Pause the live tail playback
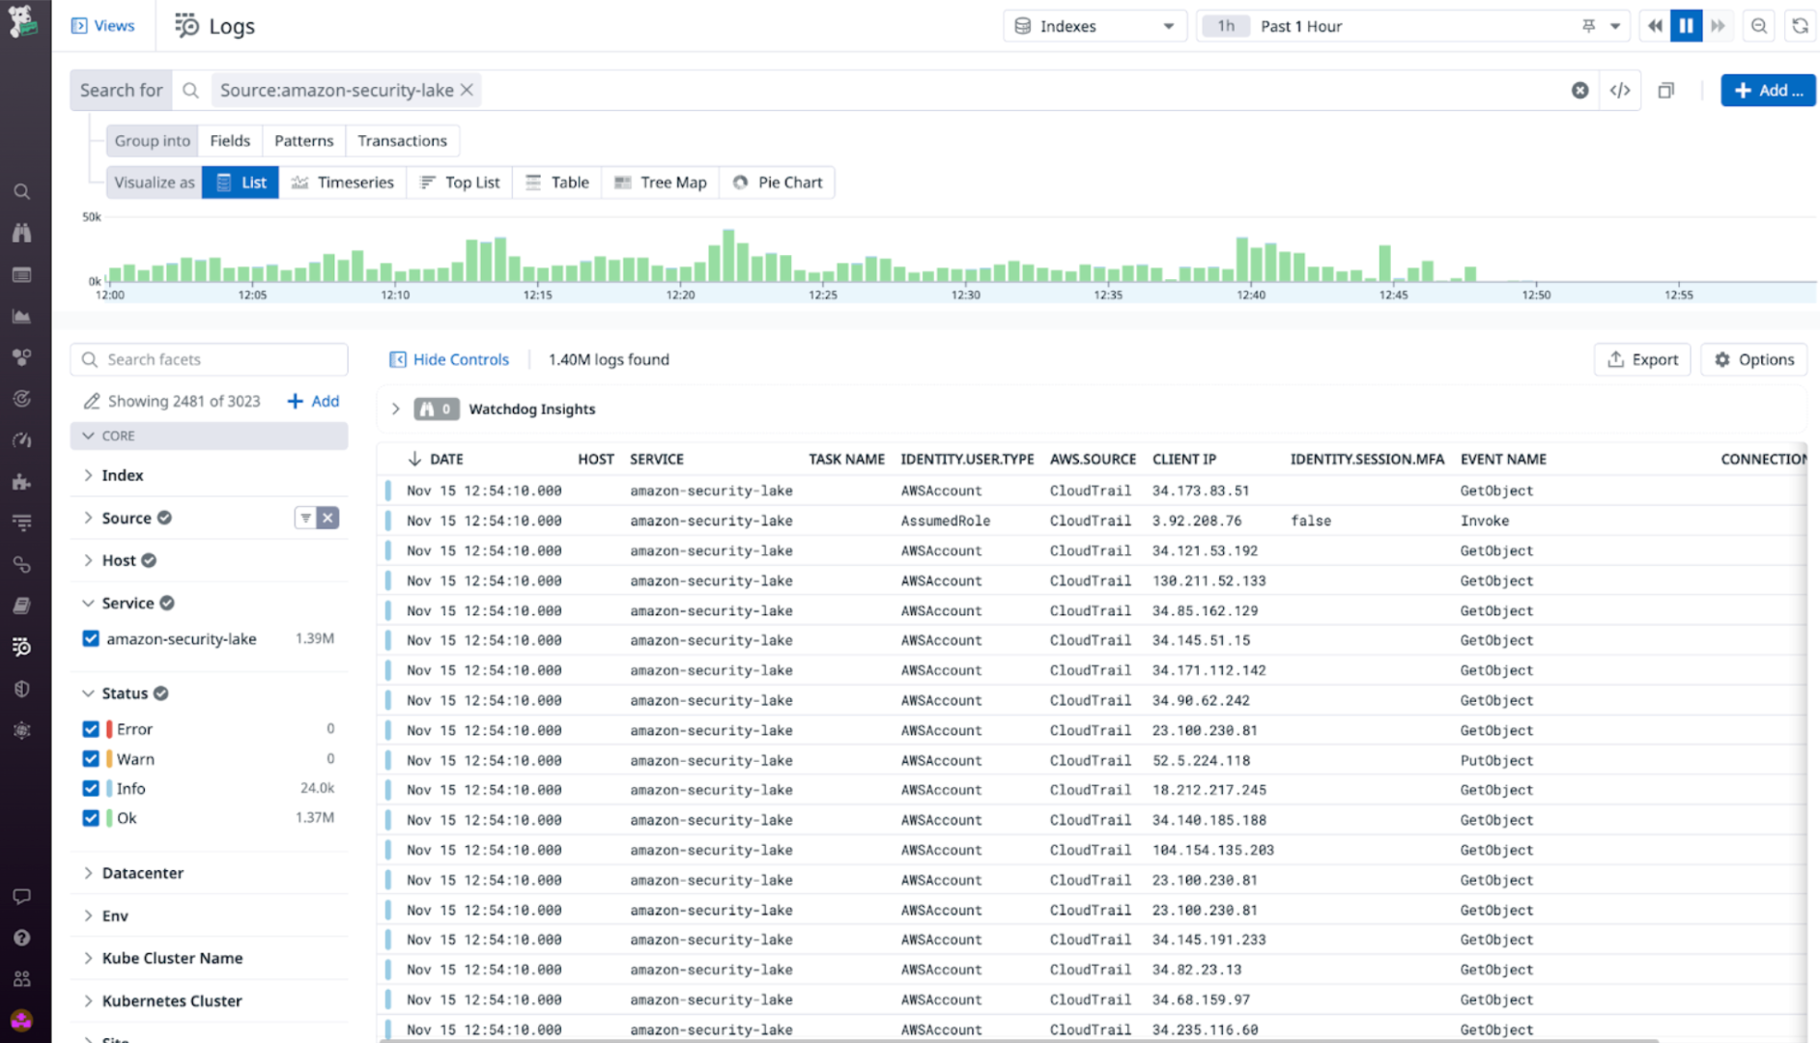 pyautogui.click(x=1686, y=26)
